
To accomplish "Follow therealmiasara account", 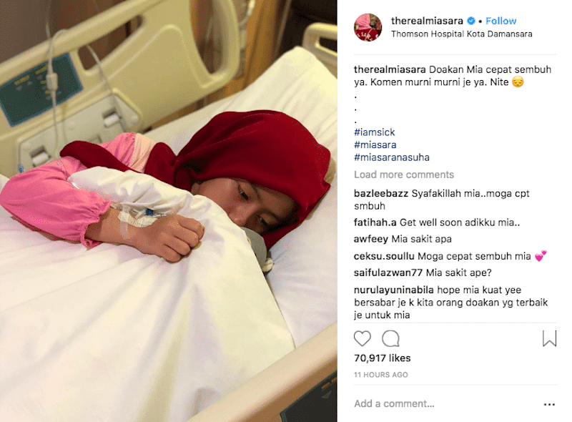I will pos(501,21).
